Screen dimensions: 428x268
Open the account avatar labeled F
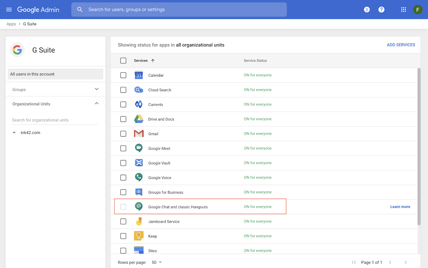tap(418, 10)
